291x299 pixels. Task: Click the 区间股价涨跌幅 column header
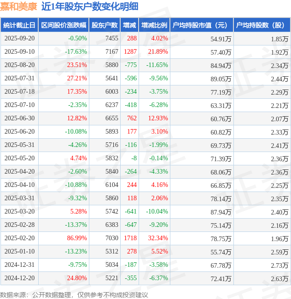coord(63,25)
